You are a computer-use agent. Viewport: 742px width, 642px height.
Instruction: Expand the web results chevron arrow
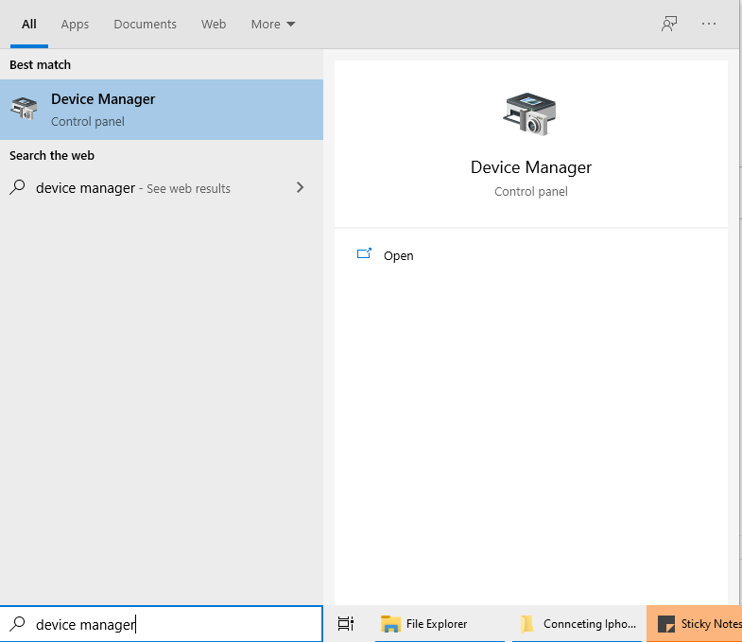300,187
